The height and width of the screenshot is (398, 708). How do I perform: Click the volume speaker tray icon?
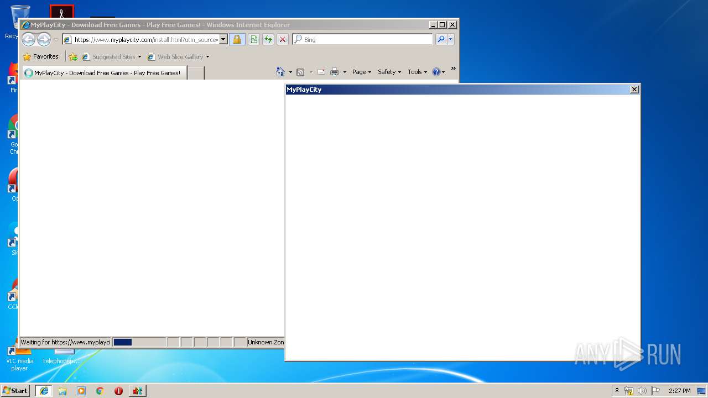point(642,391)
